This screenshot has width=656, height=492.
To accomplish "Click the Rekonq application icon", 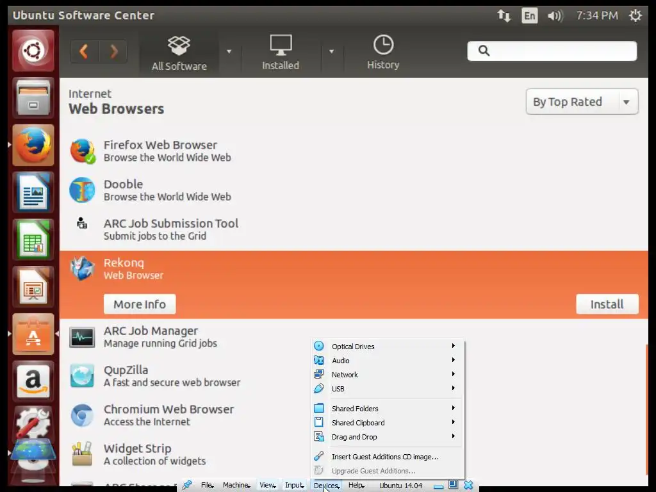I will [82, 268].
